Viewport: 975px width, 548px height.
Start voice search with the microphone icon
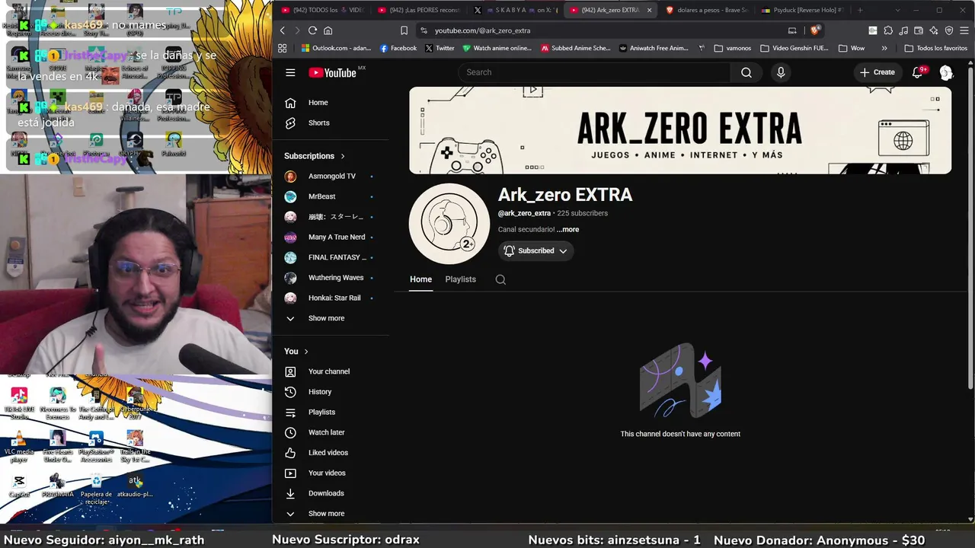coord(780,72)
